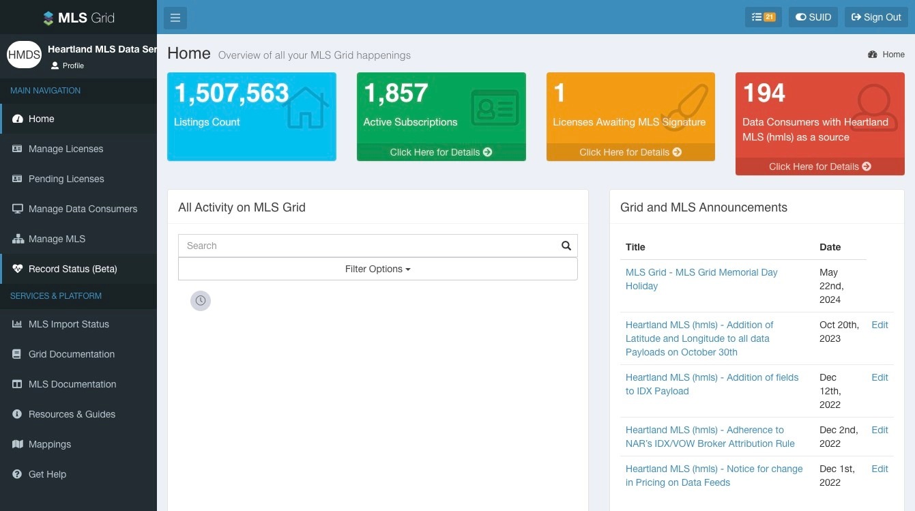Open Manage Data Consumers in the sidebar
915x511 pixels.
pyautogui.click(x=78, y=209)
